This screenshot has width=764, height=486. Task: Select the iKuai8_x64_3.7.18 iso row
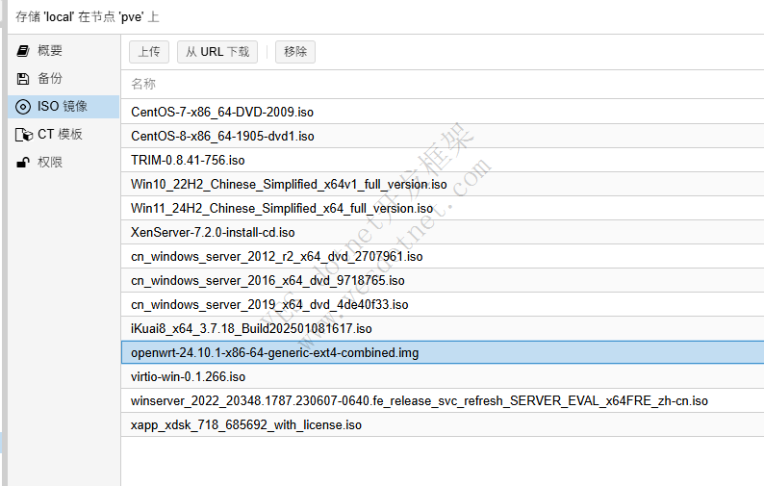pos(443,328)
